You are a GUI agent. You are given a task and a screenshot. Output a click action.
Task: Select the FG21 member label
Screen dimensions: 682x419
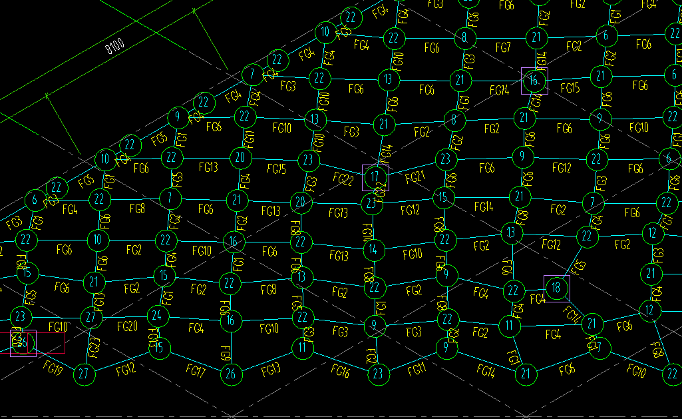(x=415, y=177)
